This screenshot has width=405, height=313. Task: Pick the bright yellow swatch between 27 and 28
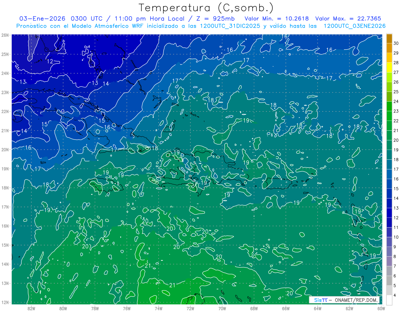(389, 68)
